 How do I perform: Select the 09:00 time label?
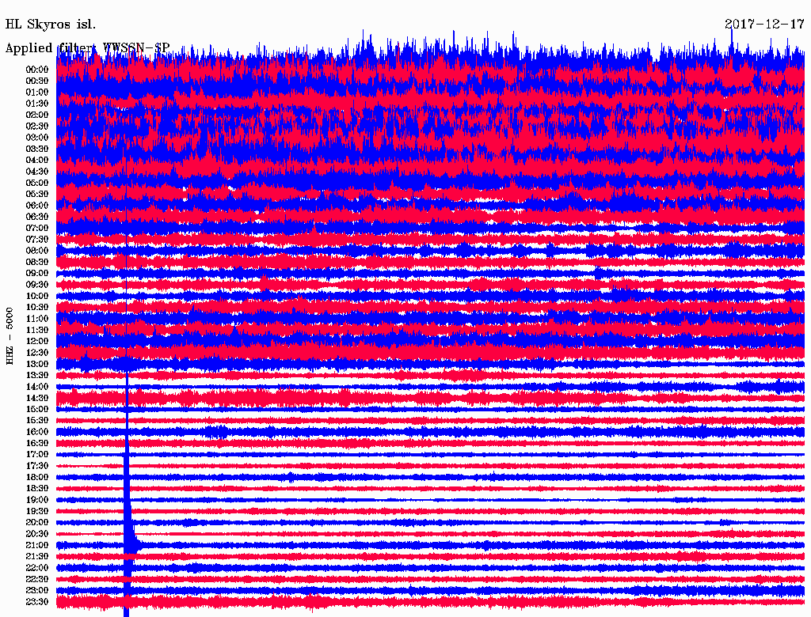pos(37,274)
